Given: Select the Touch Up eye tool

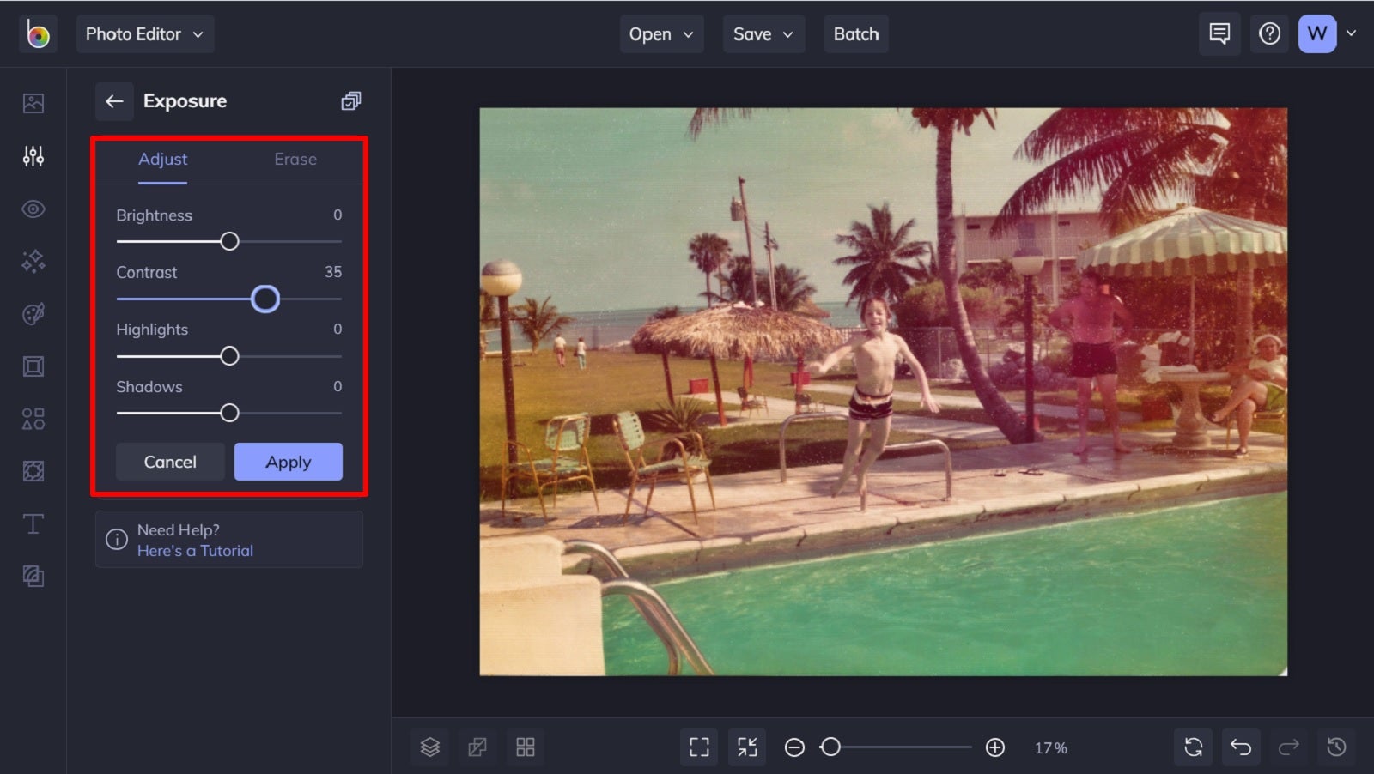Looking at the screenshot, I should [x=33, y=209].
